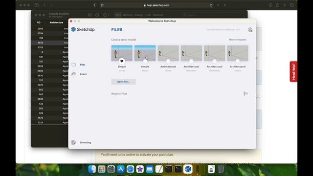Set Simple Meters template as default
The width and height of the screenshot is (313, 176).
tap(145, 61)
